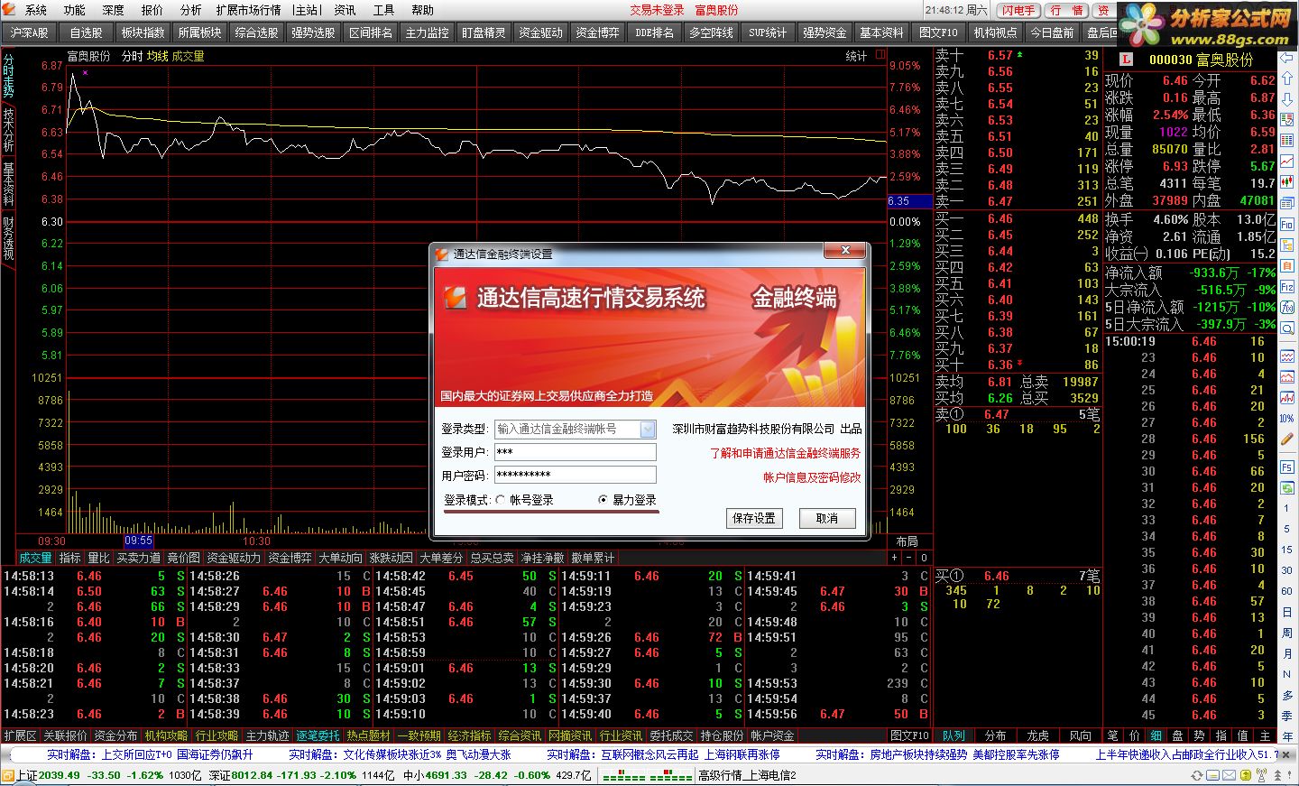
Task: Open the 系统 menu
Action: tap(37, 10)
